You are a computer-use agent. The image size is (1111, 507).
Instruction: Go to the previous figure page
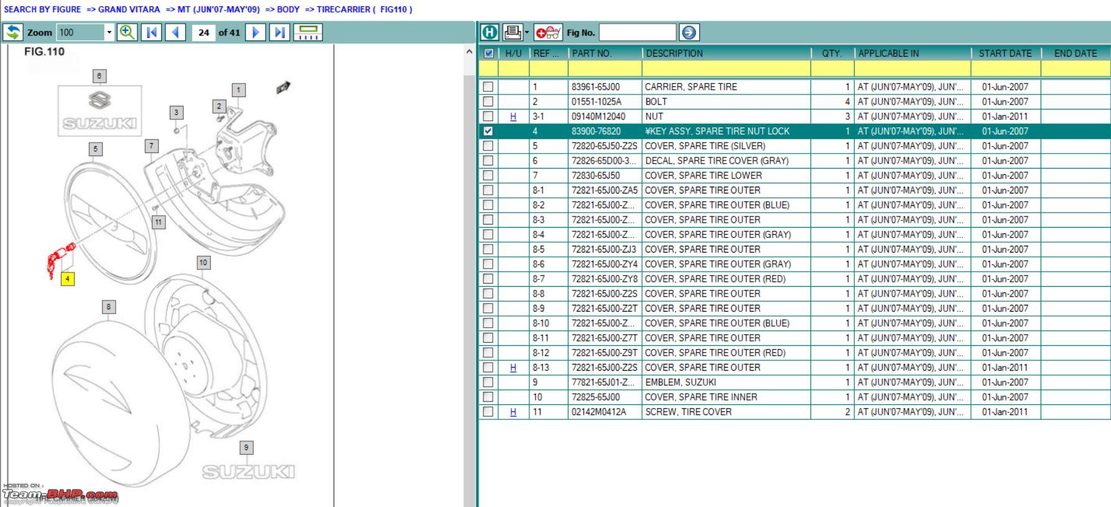175,32
